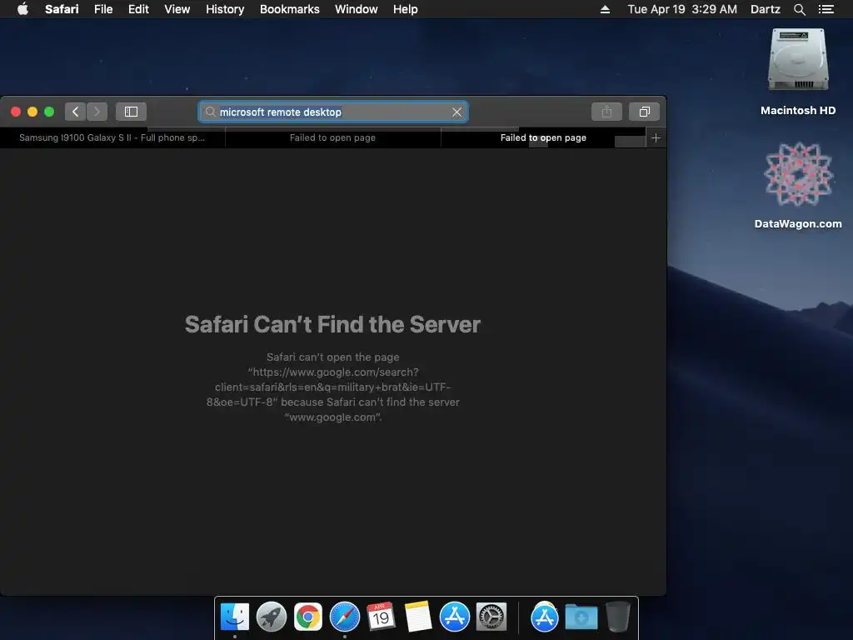Click the Safari Can't Find the Server heading
The image size is (853, 640).
332,324
